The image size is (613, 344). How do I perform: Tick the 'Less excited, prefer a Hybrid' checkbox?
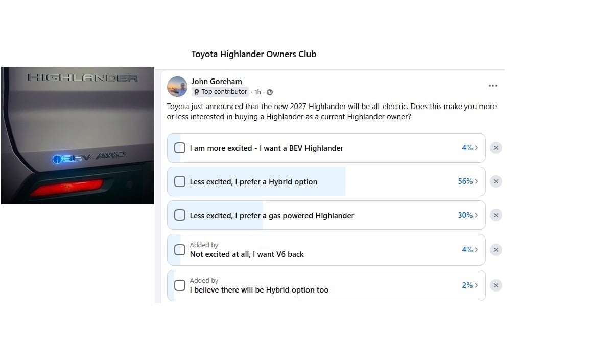point(180,181)
